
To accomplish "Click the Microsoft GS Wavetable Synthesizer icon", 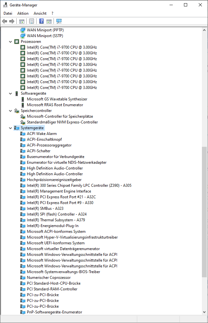I will tap(23, 99).
